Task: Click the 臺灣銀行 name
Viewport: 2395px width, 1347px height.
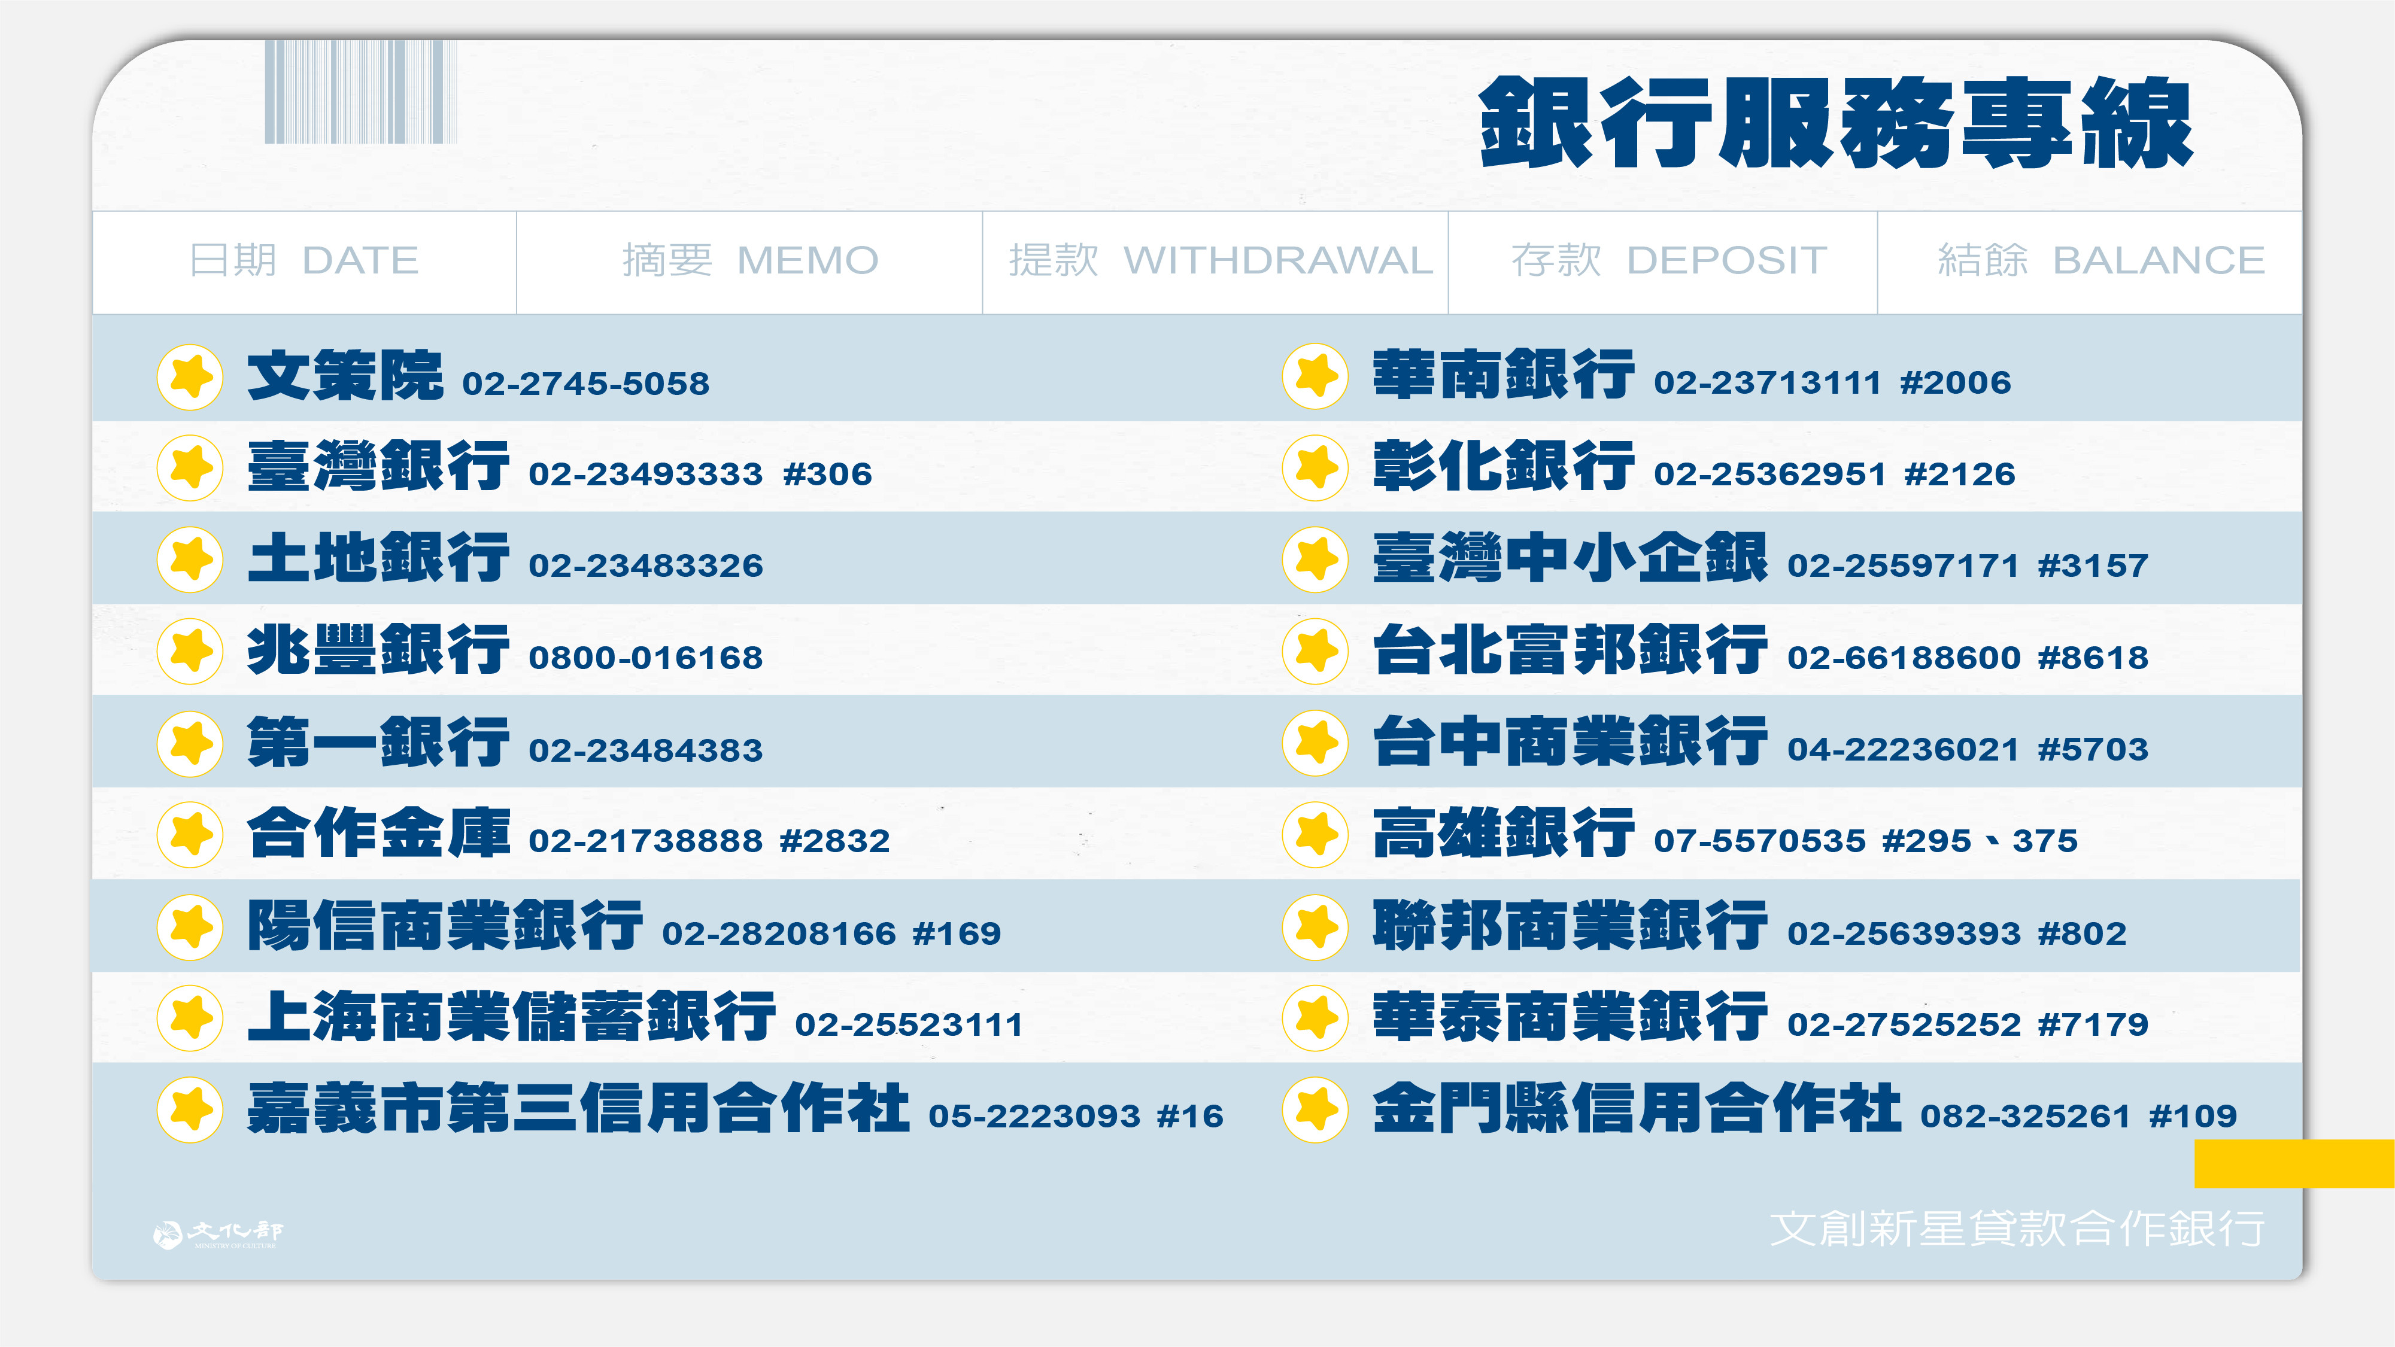Action: (378, 466)
